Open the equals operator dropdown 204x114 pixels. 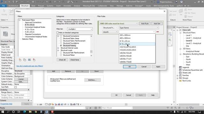pos(110,32)
